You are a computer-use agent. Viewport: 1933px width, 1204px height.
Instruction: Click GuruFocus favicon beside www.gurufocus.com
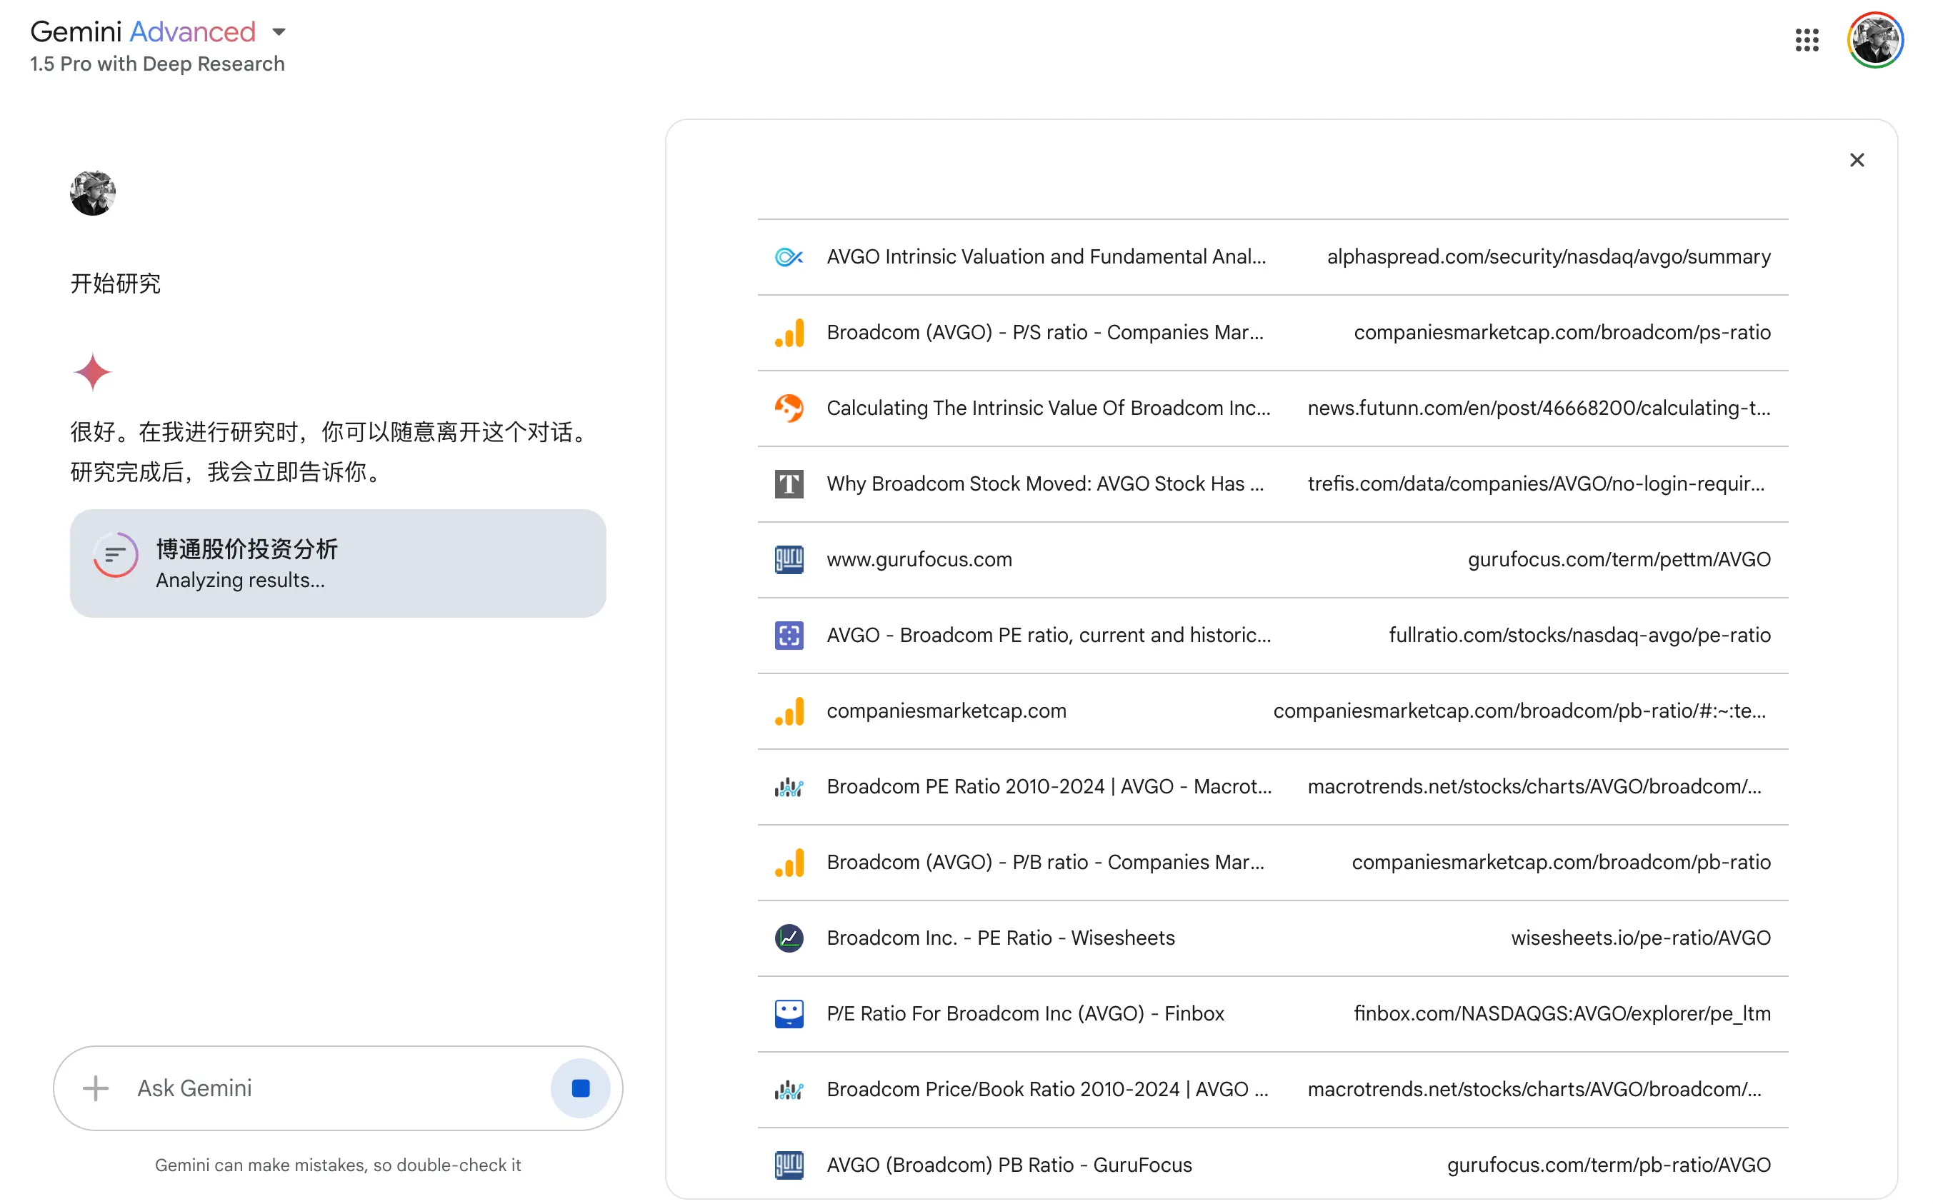point(789,559)
